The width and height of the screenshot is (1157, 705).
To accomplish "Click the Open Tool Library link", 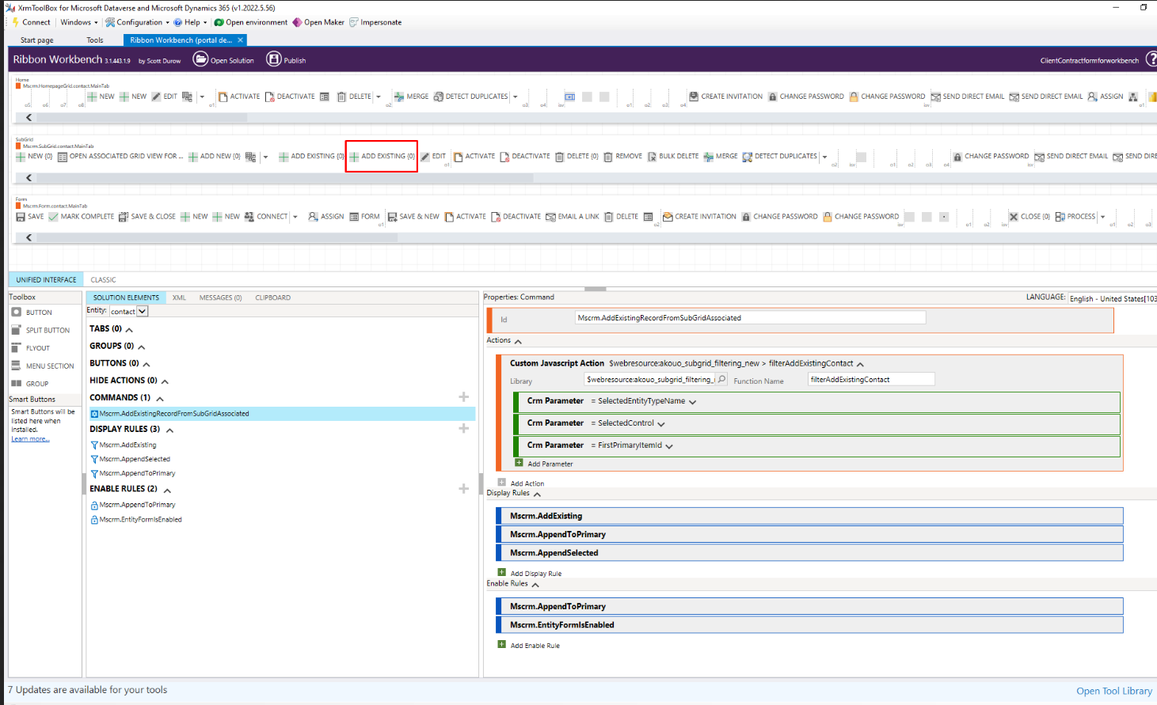I will pyautogui.click(x=1113, y=690).
